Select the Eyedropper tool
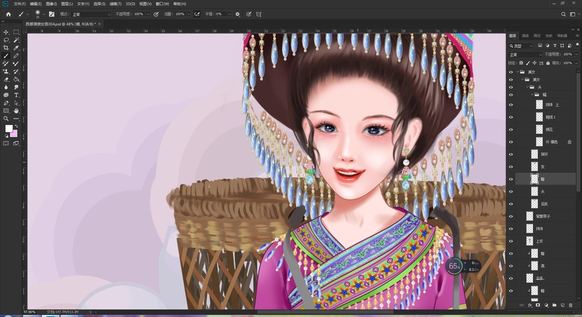 (16, 48)
